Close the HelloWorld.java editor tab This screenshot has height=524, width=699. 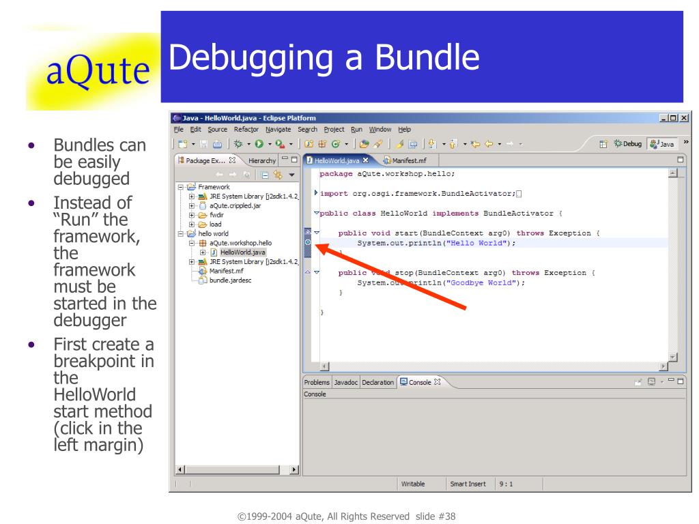tap(365, 160)
